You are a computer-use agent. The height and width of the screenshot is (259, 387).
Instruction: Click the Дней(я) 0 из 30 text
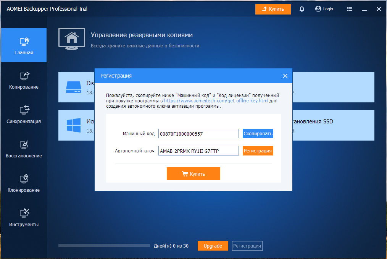pos(171,246)
